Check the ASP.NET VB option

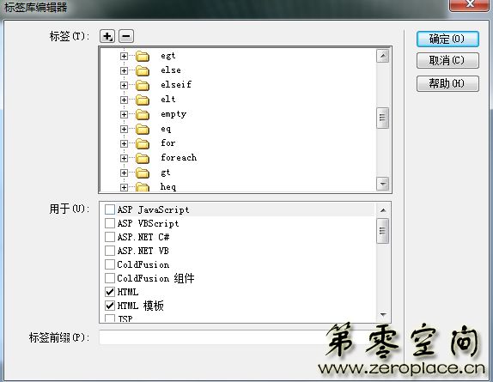[110, 251]
